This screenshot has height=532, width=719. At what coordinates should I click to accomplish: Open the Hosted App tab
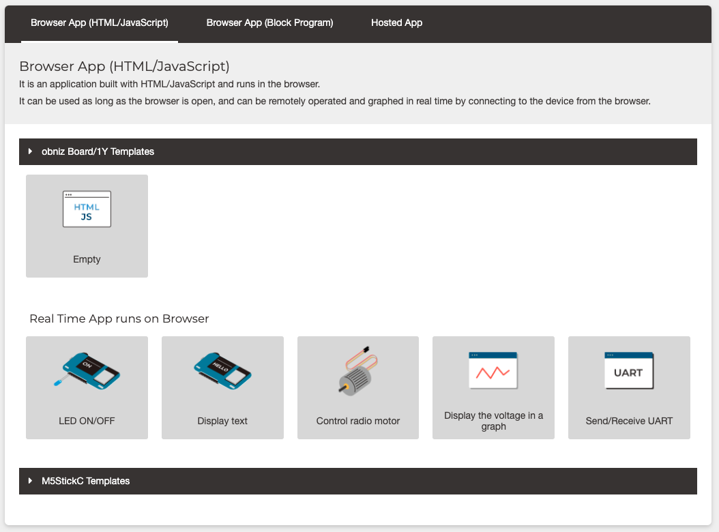(x=396, y=23)
